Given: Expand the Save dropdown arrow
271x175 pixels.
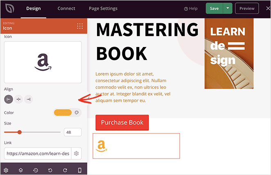Looking at the screenshot, I should click(x=228, y=9).
